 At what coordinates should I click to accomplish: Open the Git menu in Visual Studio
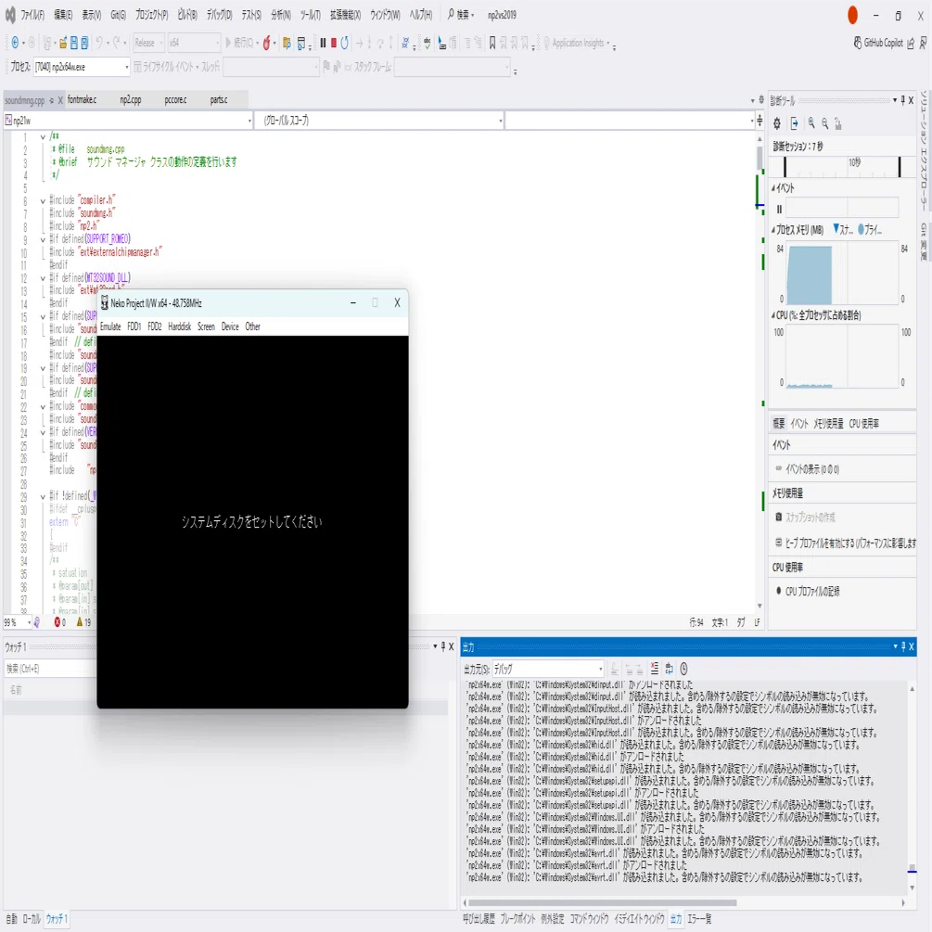click(x=118, y=15)
